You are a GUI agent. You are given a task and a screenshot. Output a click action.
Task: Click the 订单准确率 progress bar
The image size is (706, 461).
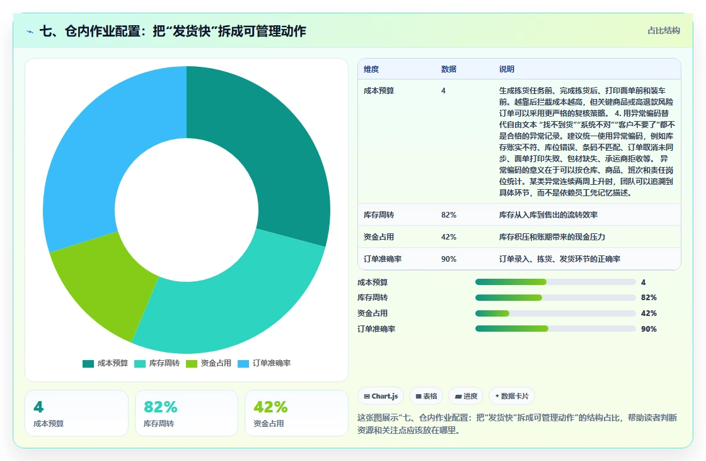(x=555, y=329)
